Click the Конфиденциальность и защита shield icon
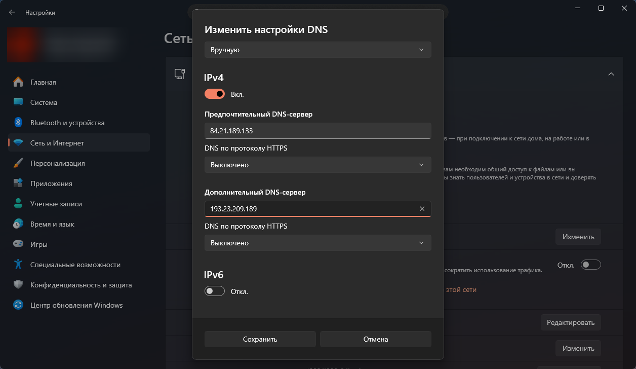The image size is (636, 369). pyautogui.click(x=18, y=285)
